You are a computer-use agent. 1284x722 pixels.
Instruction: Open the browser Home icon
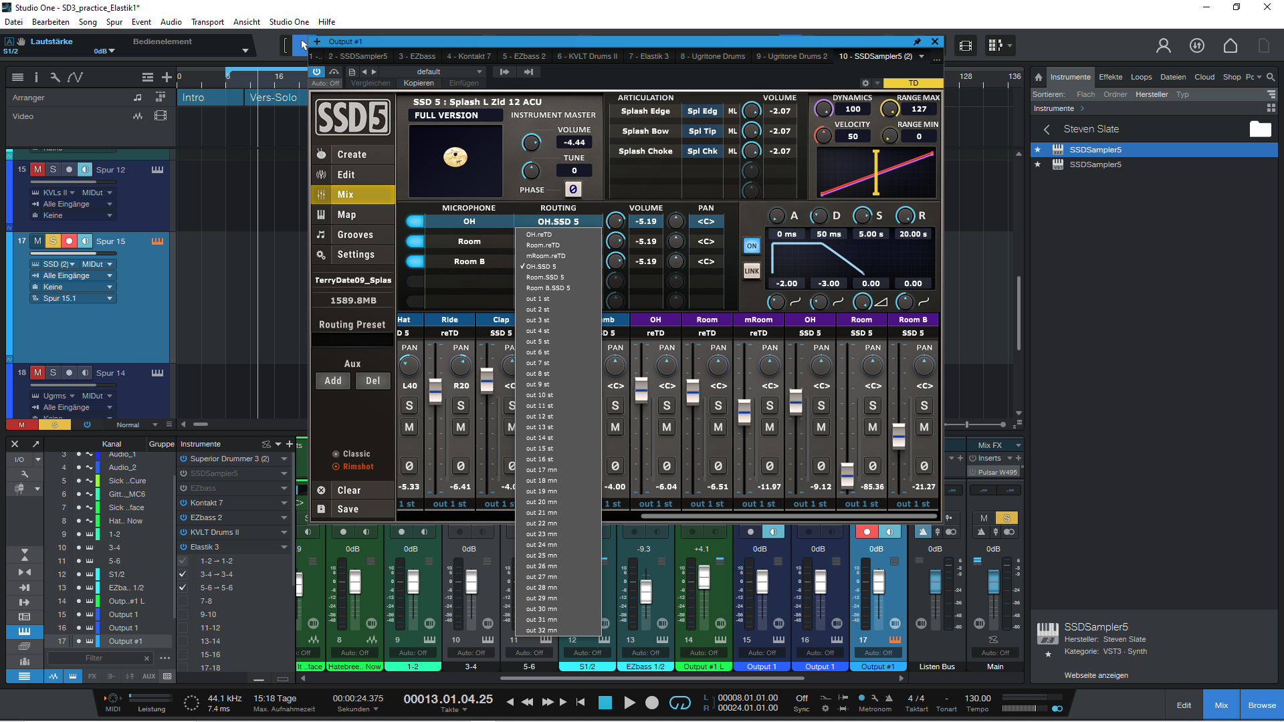1038,77
